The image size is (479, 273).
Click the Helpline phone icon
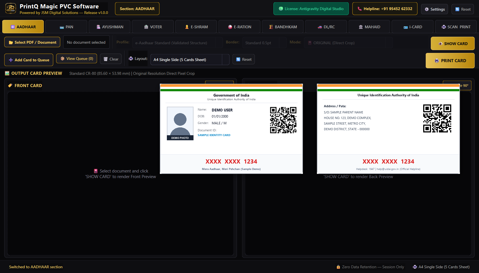click(360, 9)
